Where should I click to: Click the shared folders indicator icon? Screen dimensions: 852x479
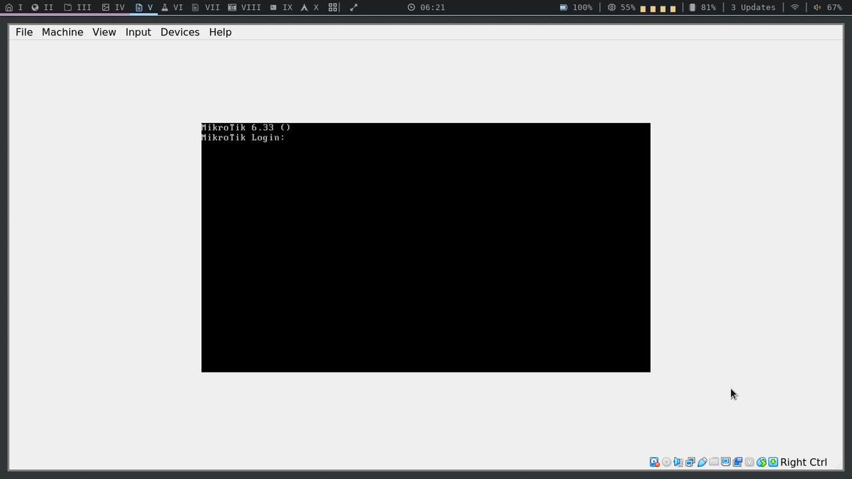(x=714, y=462)
